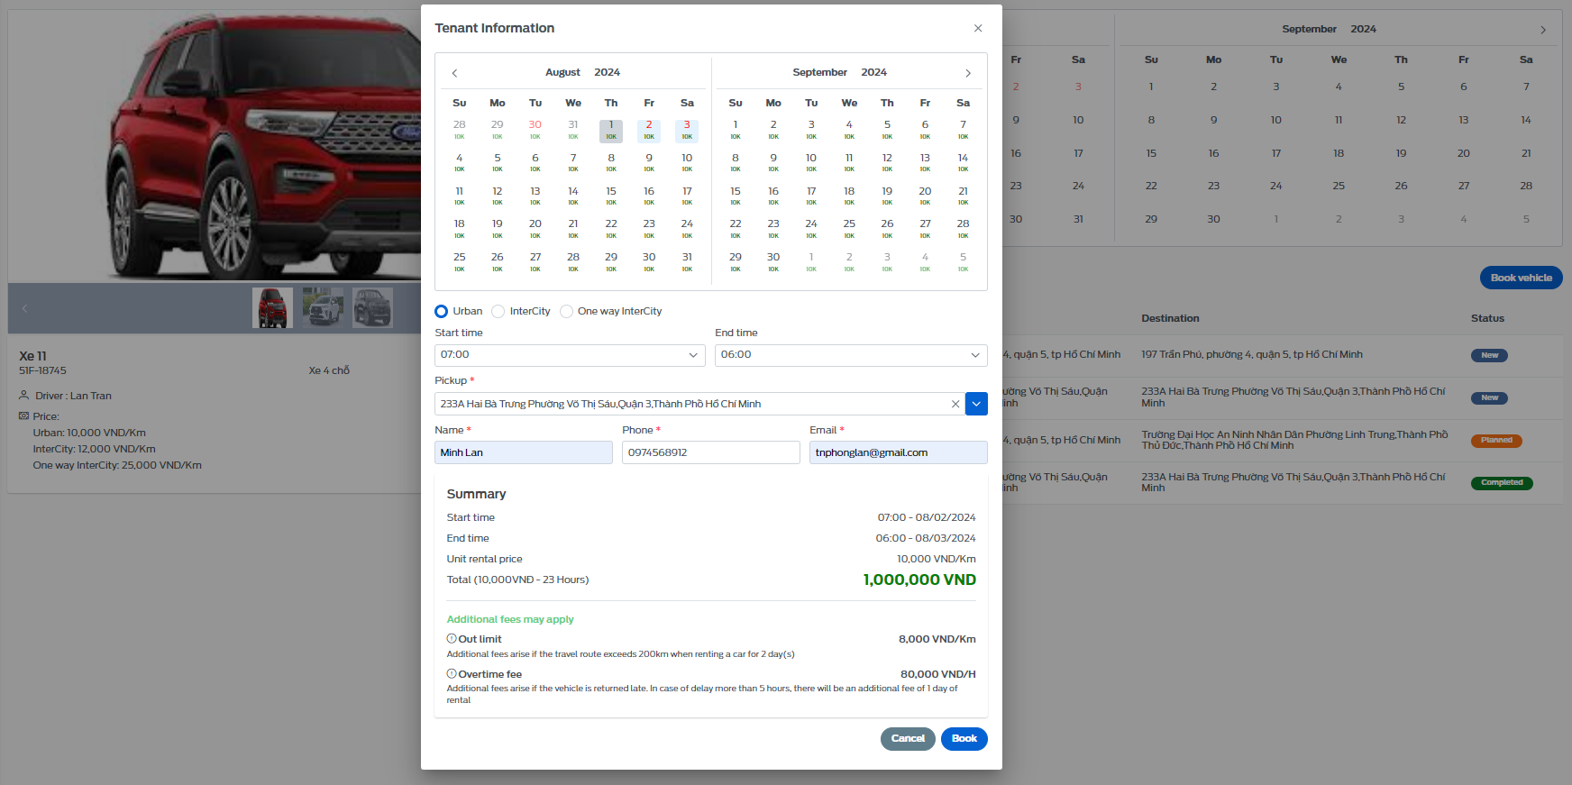Close the Tenant Information dialog
This screenshot has height=785, width=1572.
tap(978, 28)
